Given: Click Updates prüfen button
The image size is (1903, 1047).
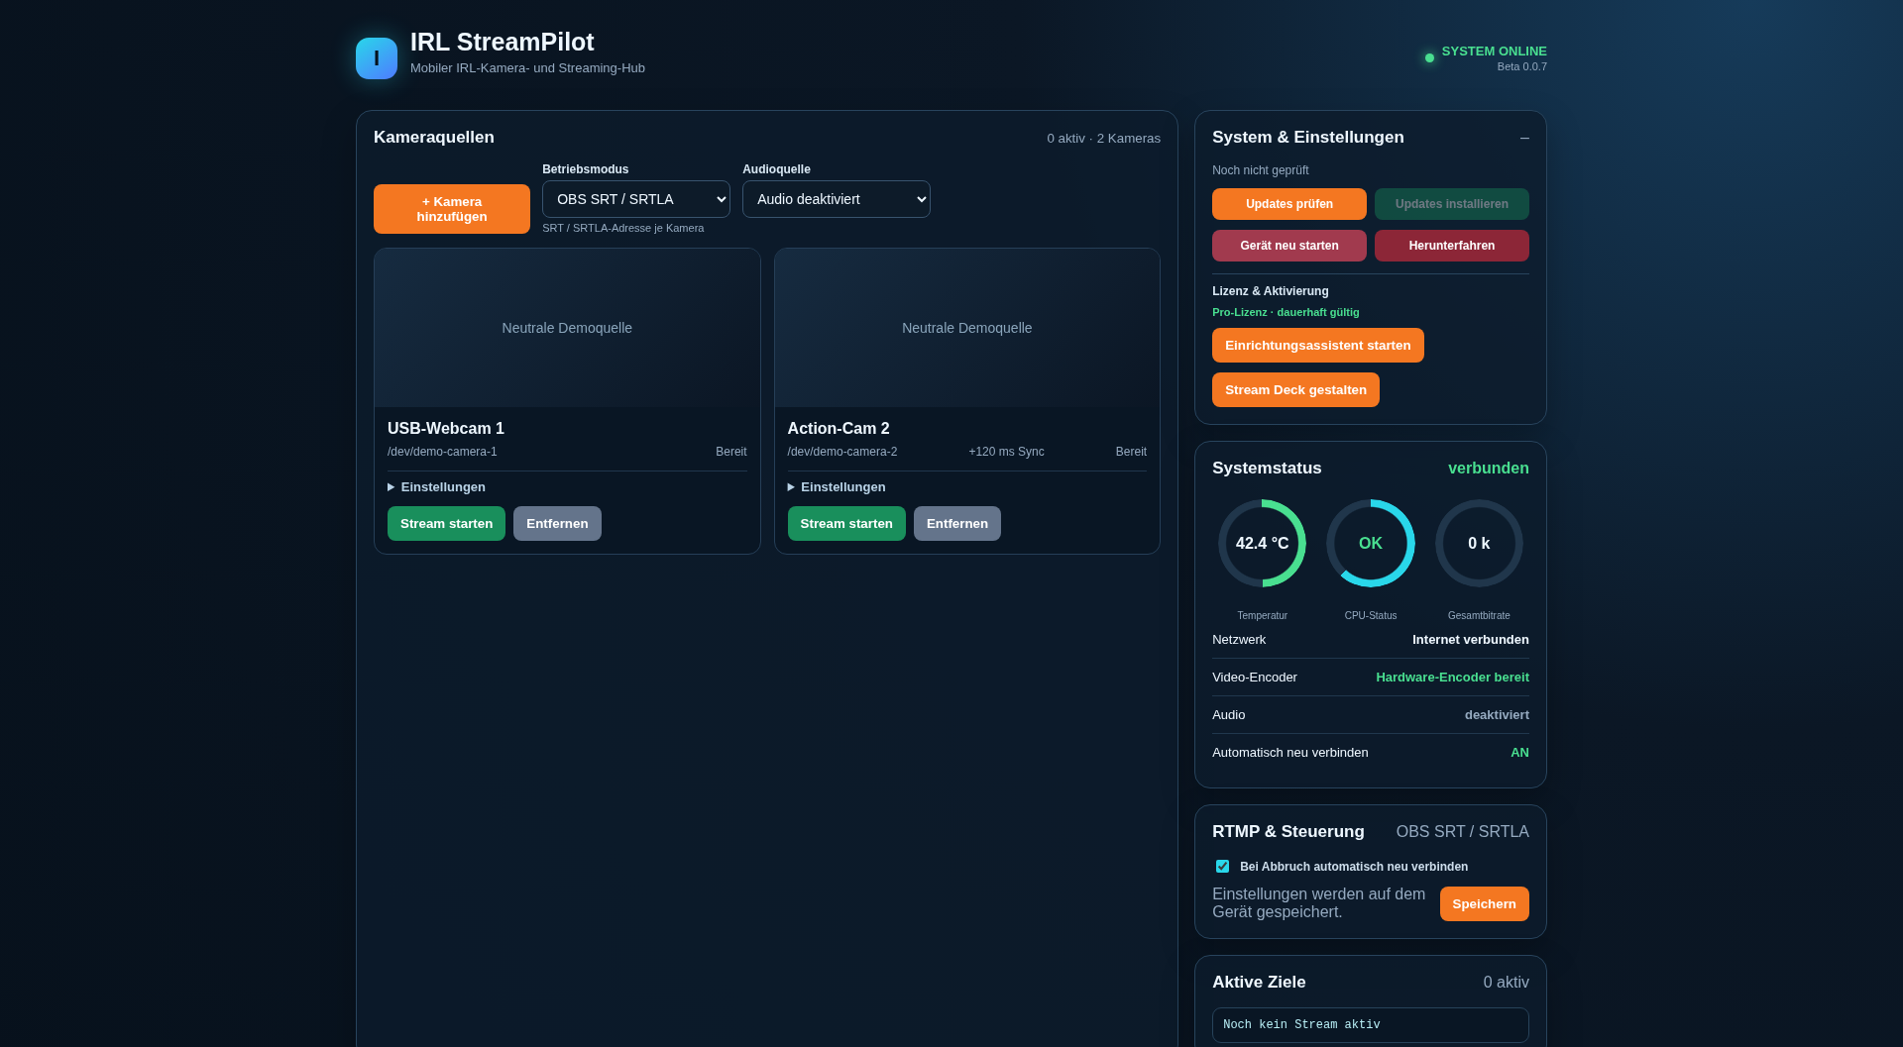Looking at the screenshot, I should pos(1289,204).
